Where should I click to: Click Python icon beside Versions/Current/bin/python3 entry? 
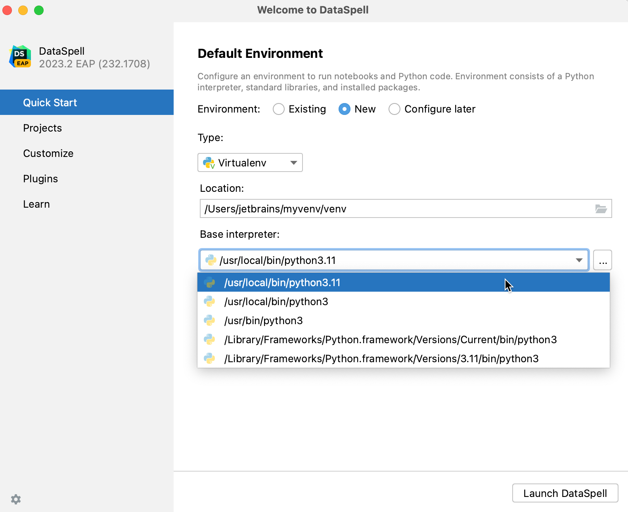209,340
